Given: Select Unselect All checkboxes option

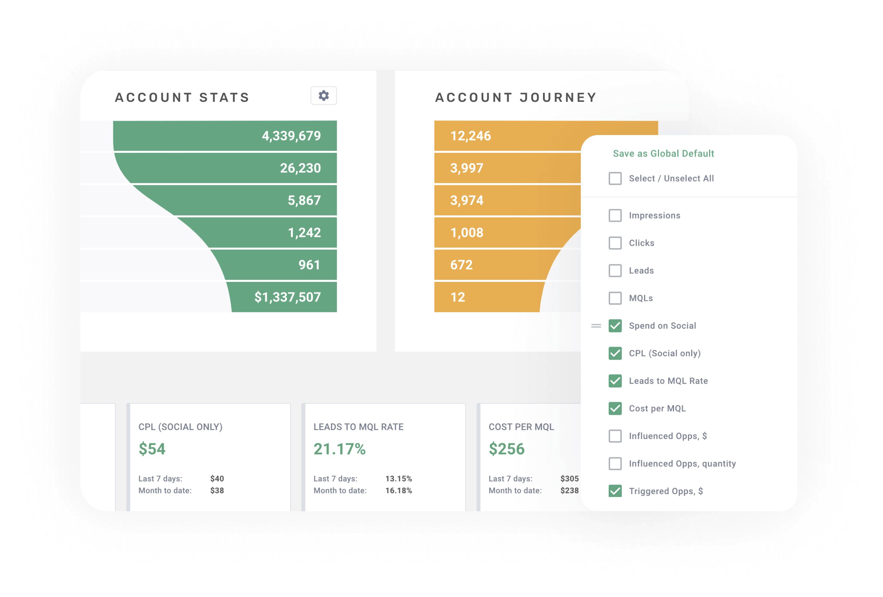Looking at the screenshot, I should [615, 177].
